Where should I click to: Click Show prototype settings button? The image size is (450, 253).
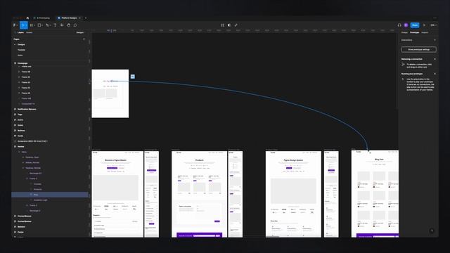click(419, 50)
